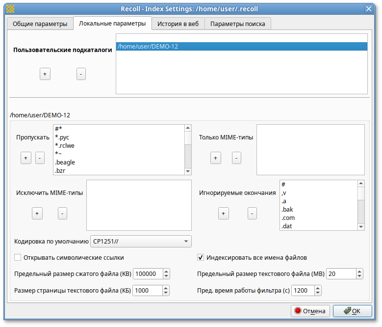Viewport: 382px width, 327px height.
Task: Open Кодировка по умолчанию dropdown
Action: click(141, 241)
